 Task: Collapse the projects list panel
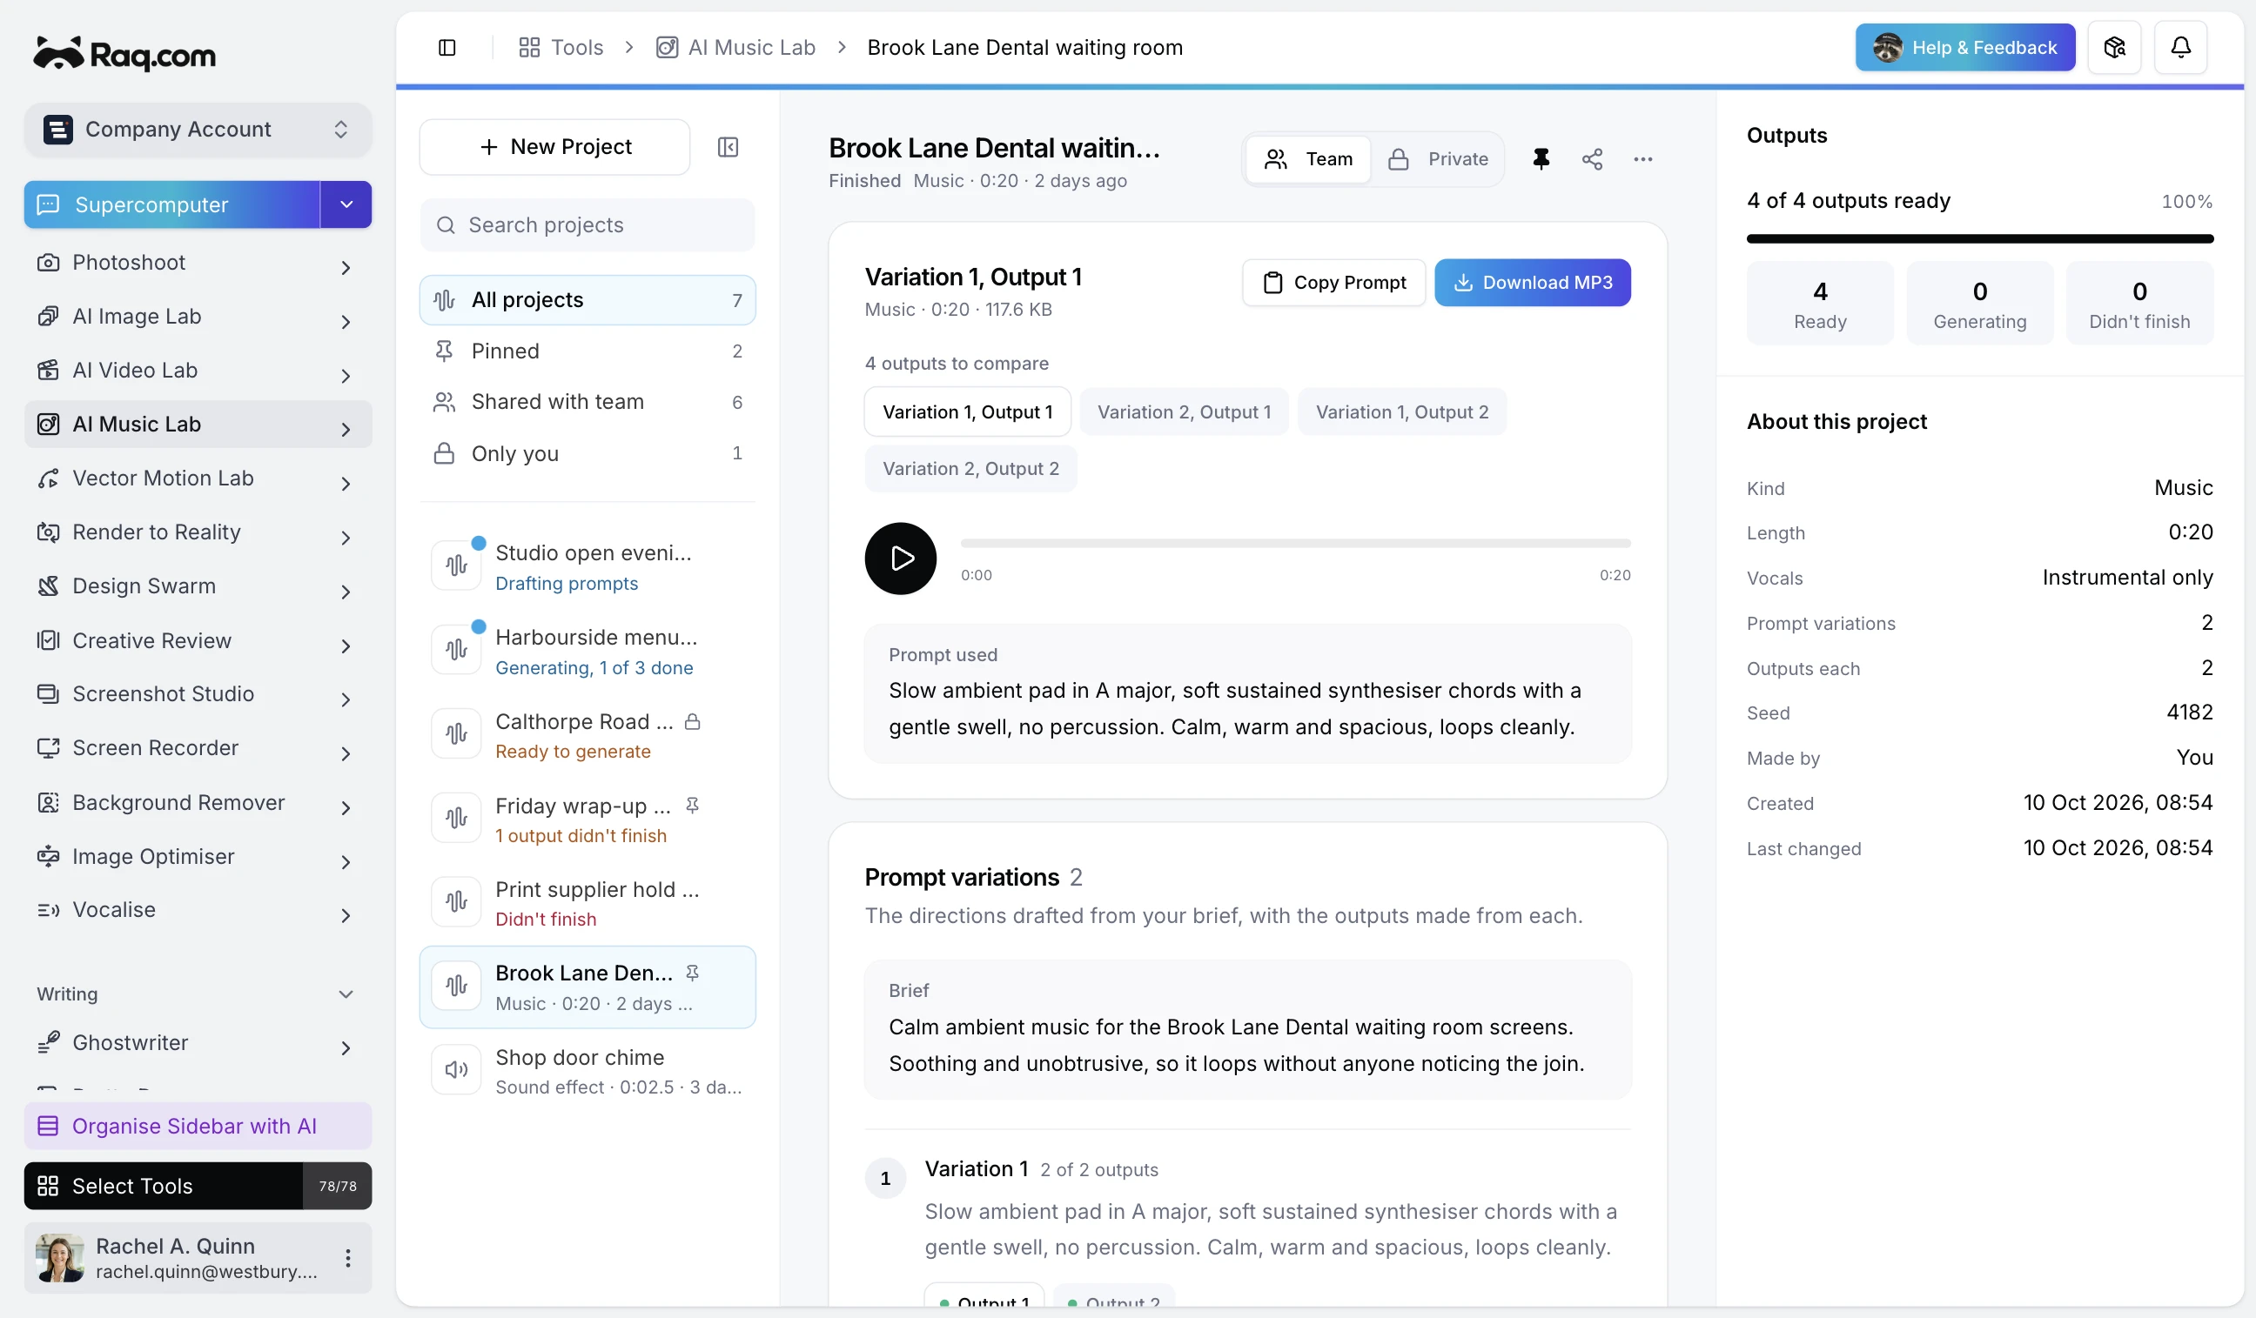tap(728, 147)
